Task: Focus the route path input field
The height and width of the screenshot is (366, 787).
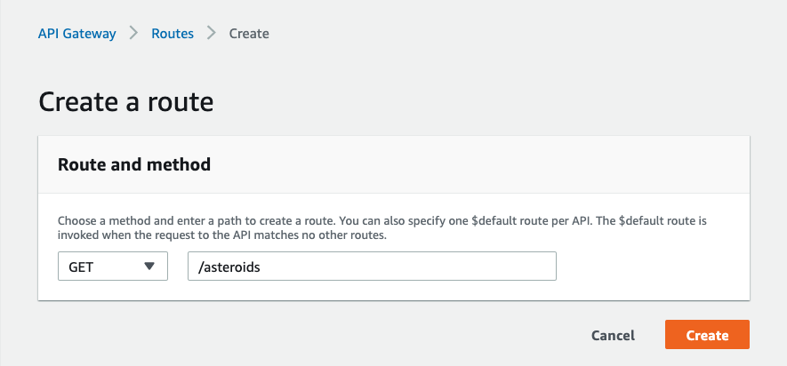Action: point(372,267)
